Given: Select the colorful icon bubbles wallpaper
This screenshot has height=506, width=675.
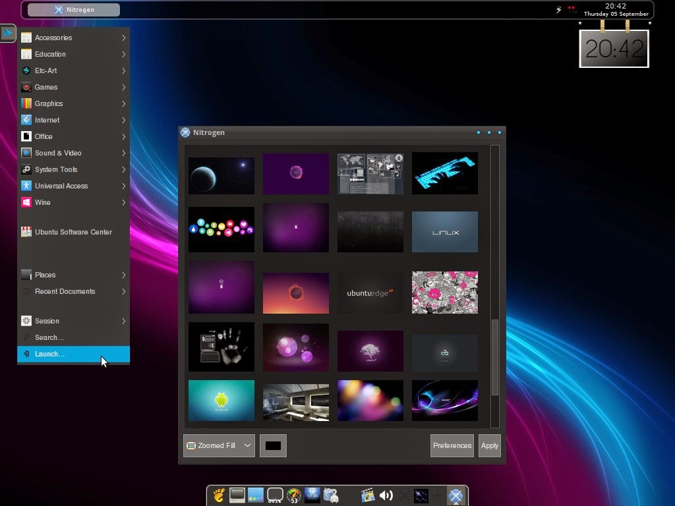Looking at the screenshot, I should (x=221, y=229).
